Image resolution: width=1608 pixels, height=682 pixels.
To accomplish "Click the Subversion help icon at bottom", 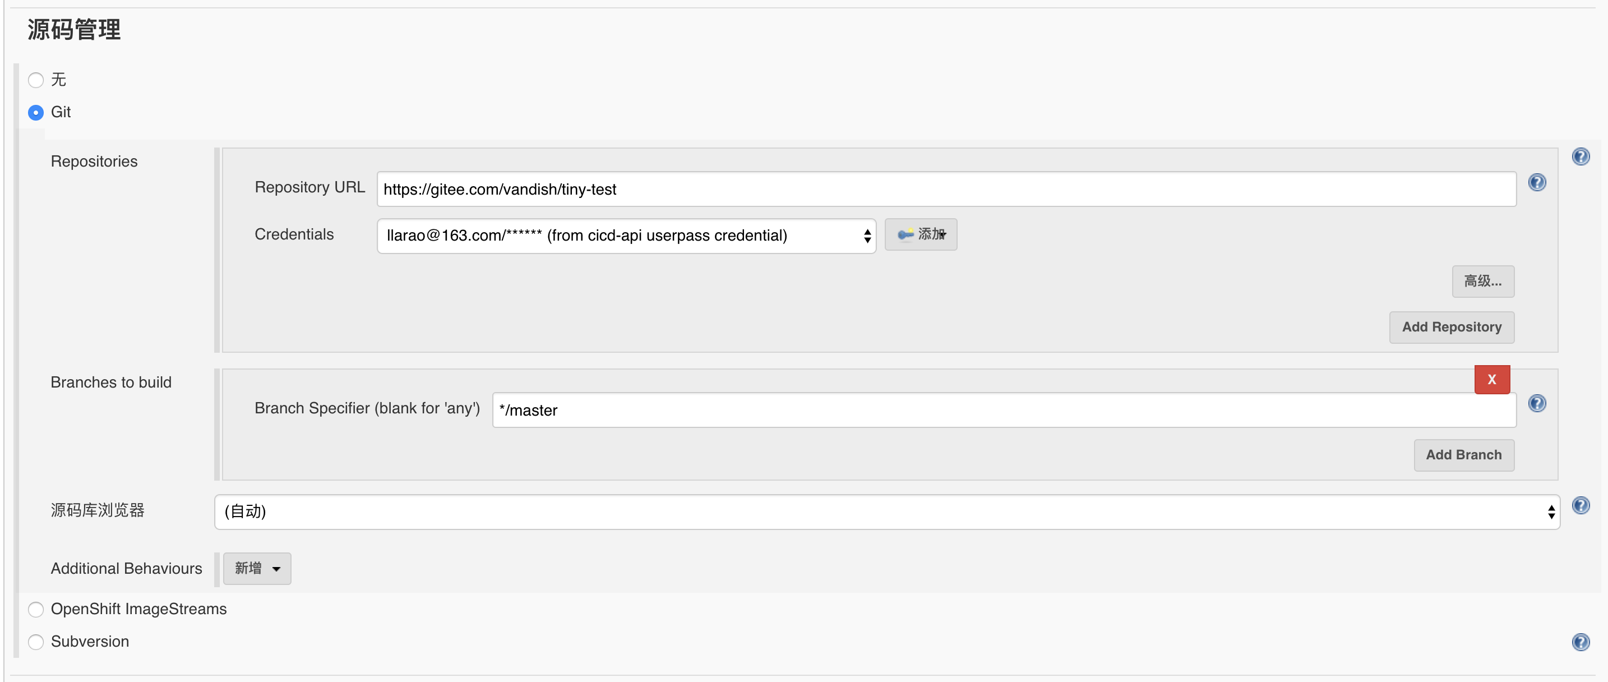I will coord(1581,642).
